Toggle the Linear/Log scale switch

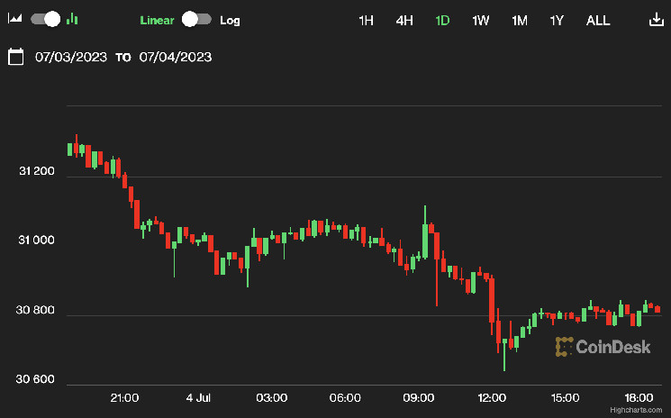pos(196,19)
